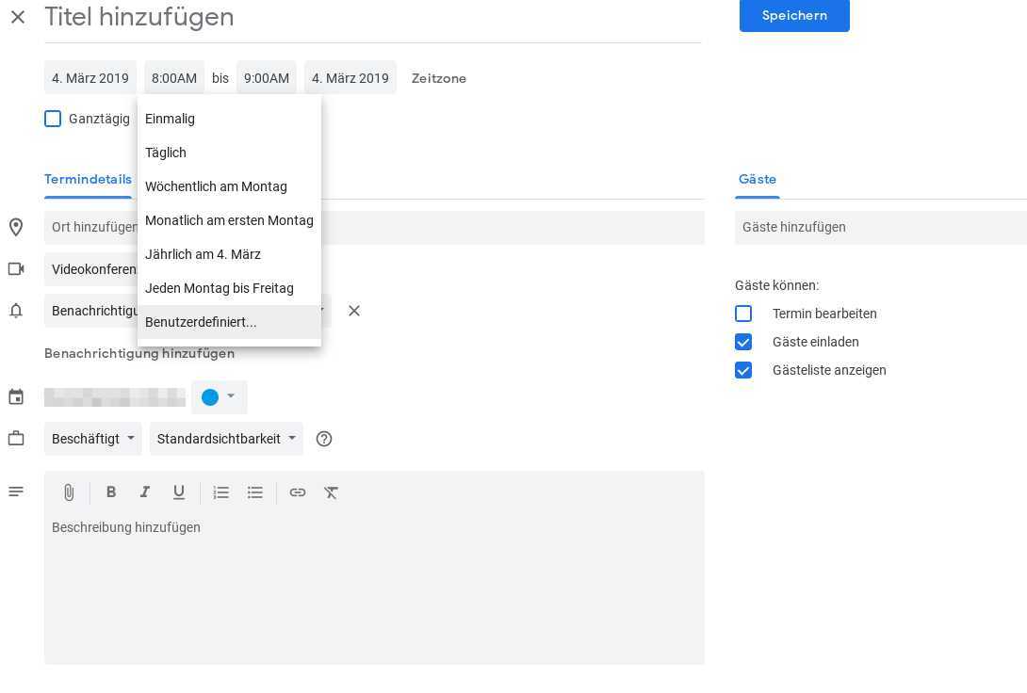Insert a numbered list
Screen dimensions: 1027x693
click(x=221, y=492)
